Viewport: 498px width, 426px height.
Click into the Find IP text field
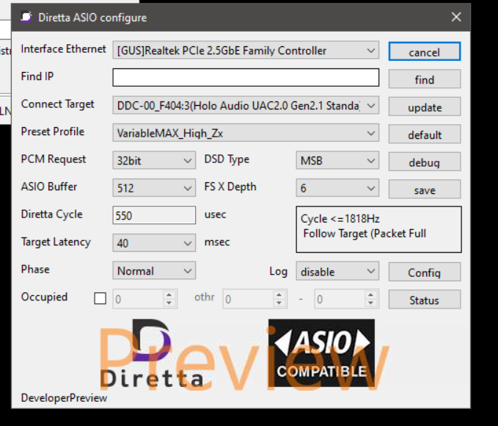pyautogui.click(x=246, y=78)
